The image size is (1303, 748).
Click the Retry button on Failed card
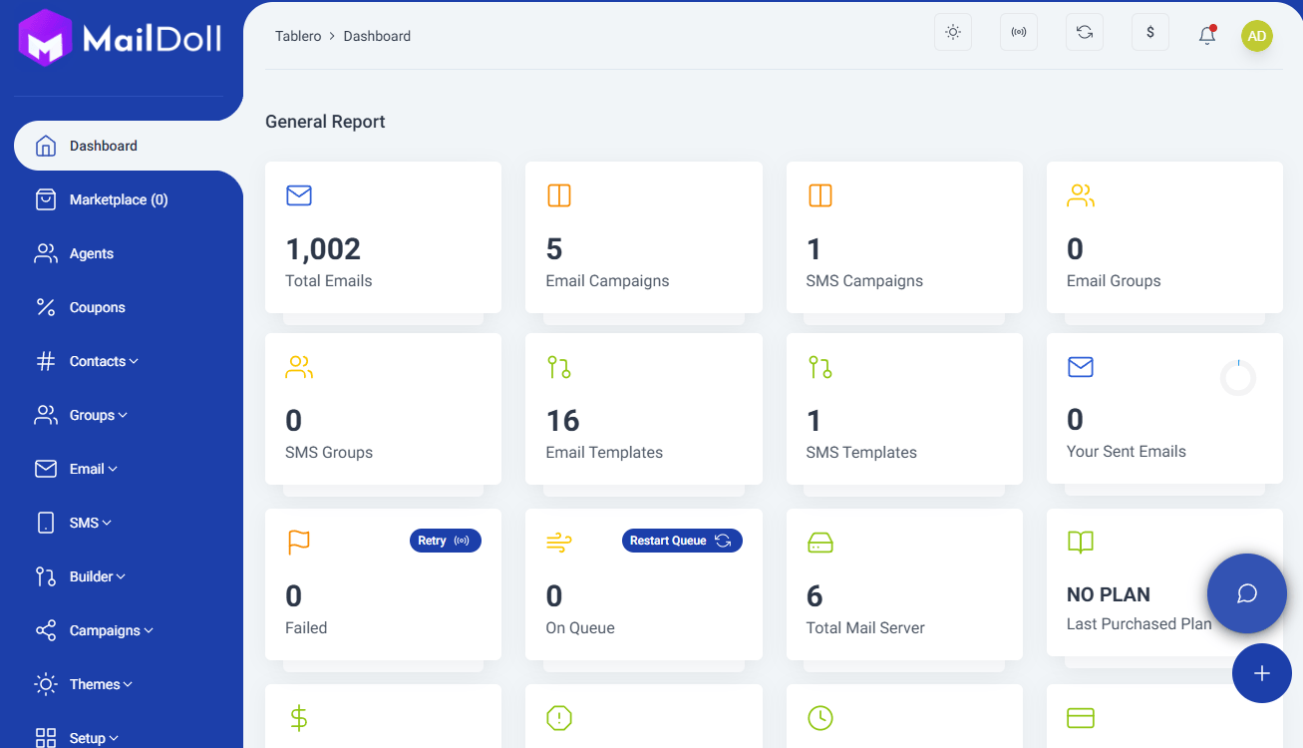(x=446, y=541)
